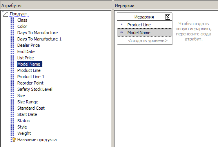Click the icon beside Size Range
This screenshot has width=218, height=147.
coord(13,102)
